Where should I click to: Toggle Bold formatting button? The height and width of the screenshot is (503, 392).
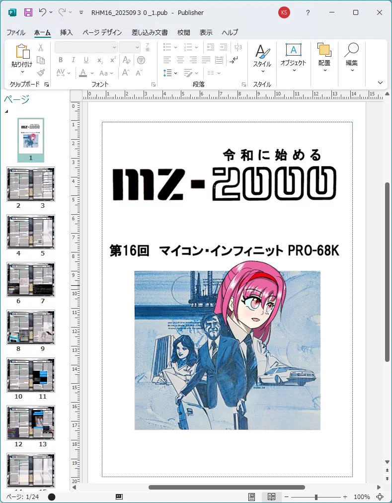pos(61,60)
